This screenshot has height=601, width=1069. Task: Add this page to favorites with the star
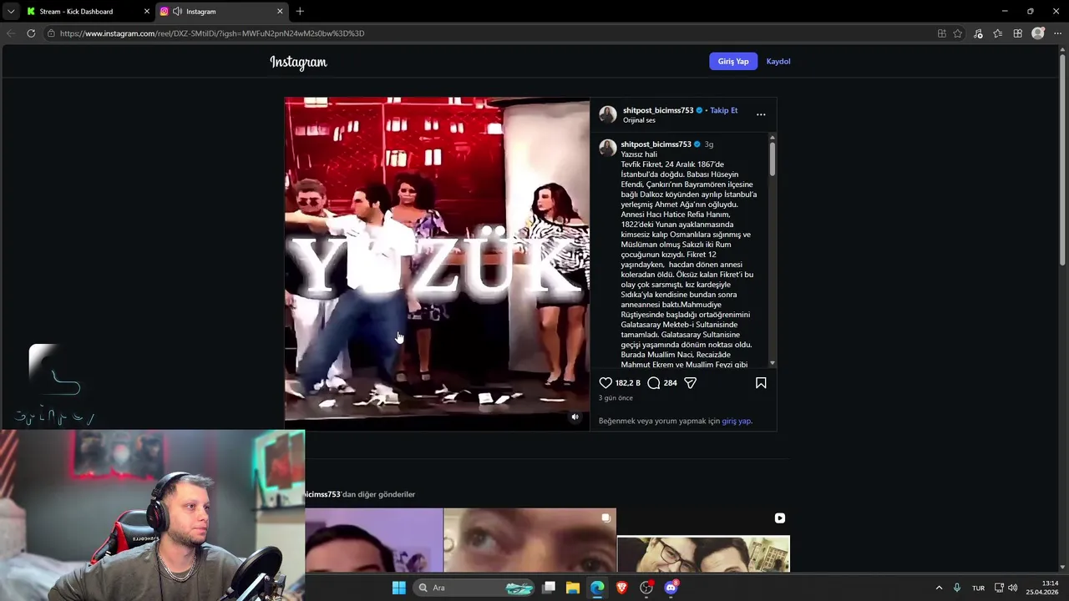[958, 33]
